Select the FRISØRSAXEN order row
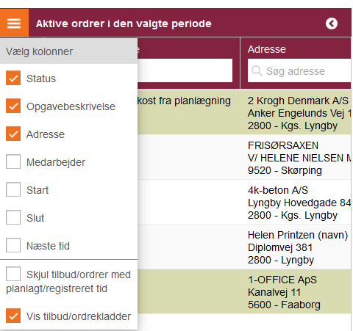This screenshot has width=353, height=331. click(x=244, y=157)
